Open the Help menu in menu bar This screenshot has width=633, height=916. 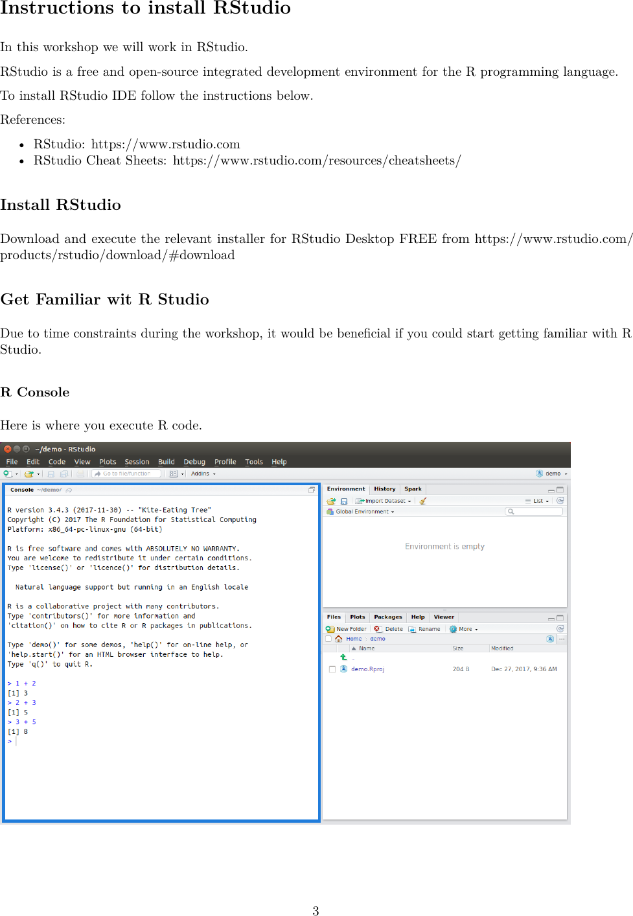(x=279, y=462)
